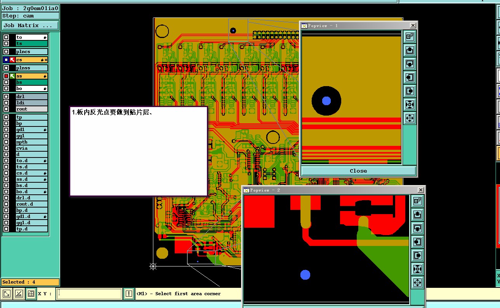Toggle the grid snap icon
The width and height of the screenshot is (500, 308).
click(x=31, y=294)
